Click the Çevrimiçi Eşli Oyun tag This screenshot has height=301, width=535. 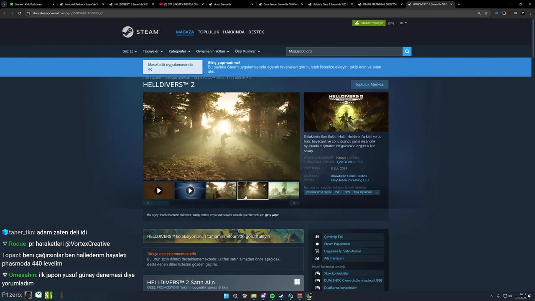point(318,192)
